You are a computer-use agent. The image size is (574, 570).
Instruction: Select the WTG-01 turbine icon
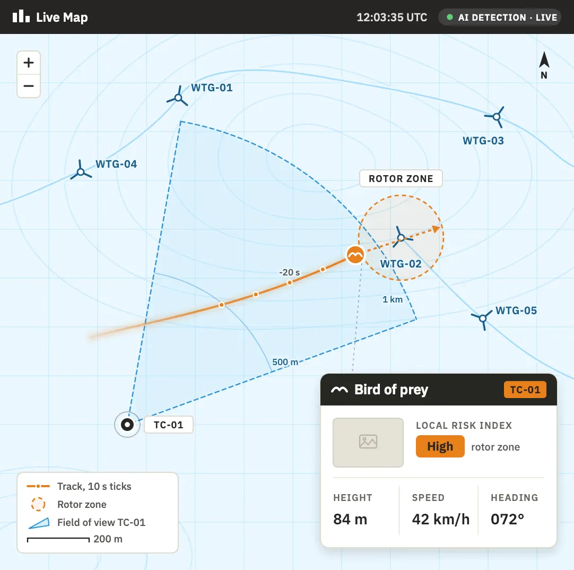pos(178,98)
